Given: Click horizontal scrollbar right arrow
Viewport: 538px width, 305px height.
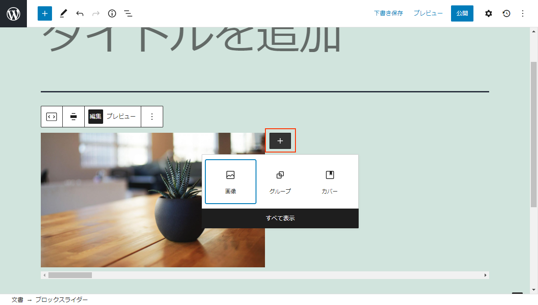Looking at the screenshot, I should coord(486,275).
